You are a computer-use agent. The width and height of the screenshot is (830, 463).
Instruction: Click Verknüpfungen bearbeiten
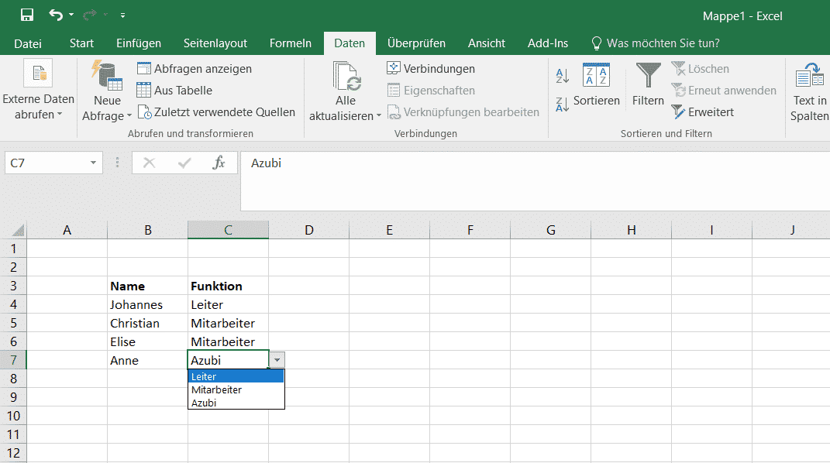[x=463, y=112]
